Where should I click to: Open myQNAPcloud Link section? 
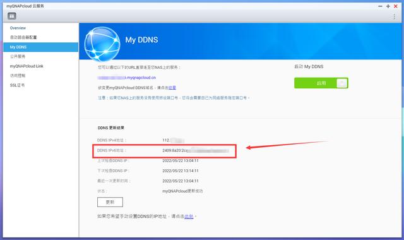click(x=27, y=66)
